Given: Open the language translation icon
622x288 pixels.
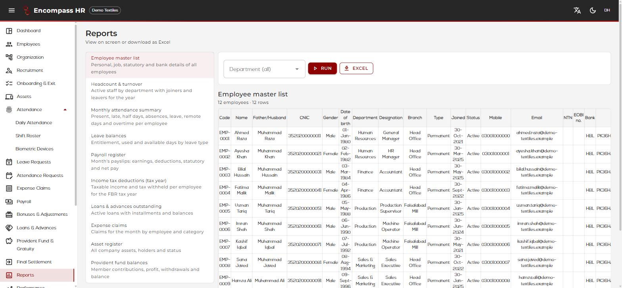Looking at the screenshot, I should [577, 10].
